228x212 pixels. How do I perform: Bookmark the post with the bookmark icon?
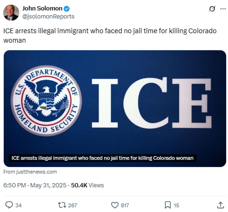pos(168,205)
